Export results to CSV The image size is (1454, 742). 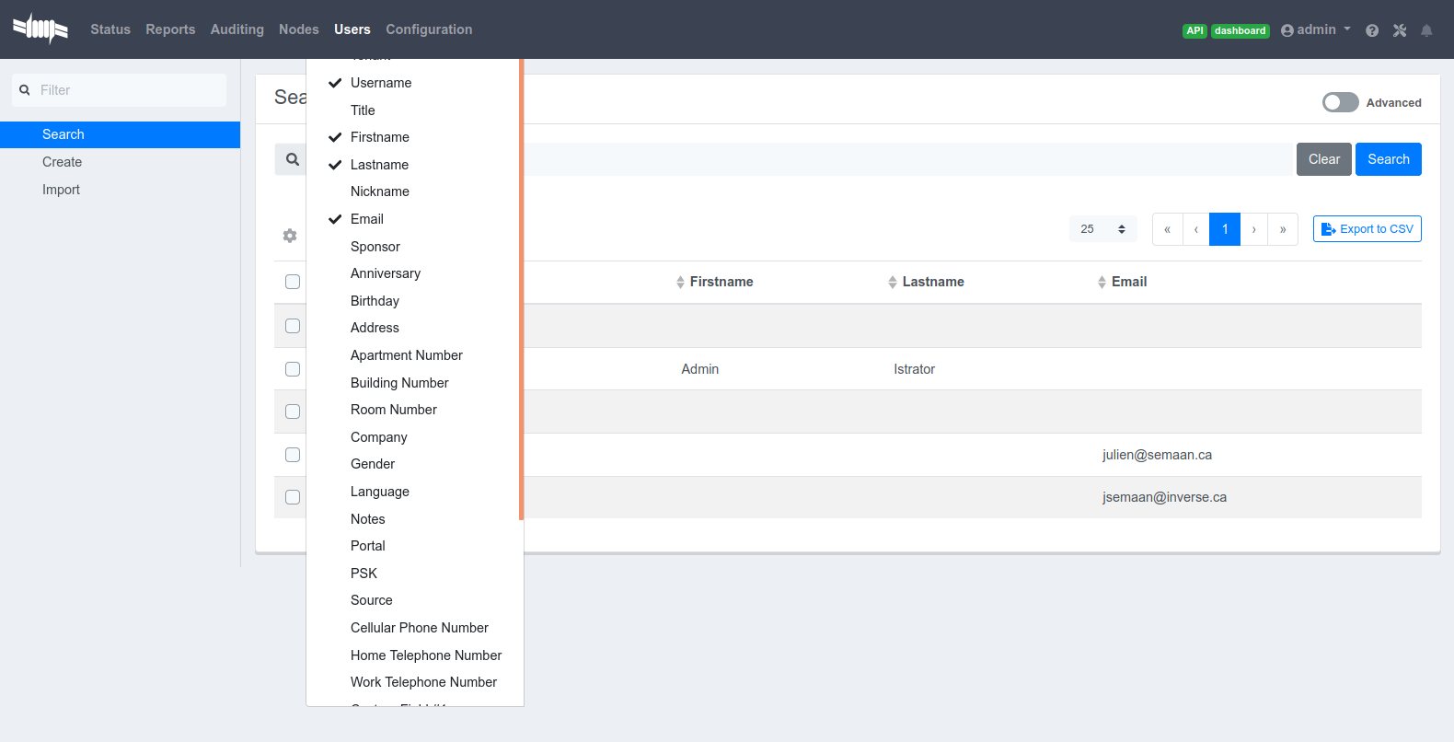tap(1367, 229)
